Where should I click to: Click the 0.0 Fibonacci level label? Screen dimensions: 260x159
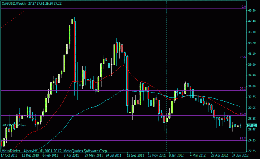(244, 7)
